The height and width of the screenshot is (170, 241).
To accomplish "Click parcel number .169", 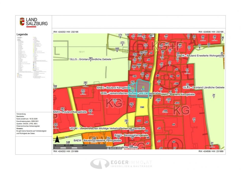I will point(165,111).
